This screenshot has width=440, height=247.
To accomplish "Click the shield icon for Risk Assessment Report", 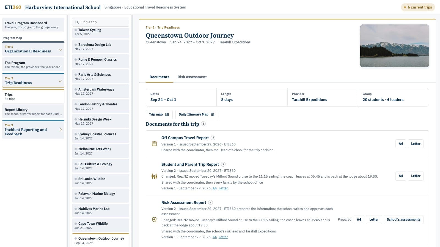I will 154,220.
